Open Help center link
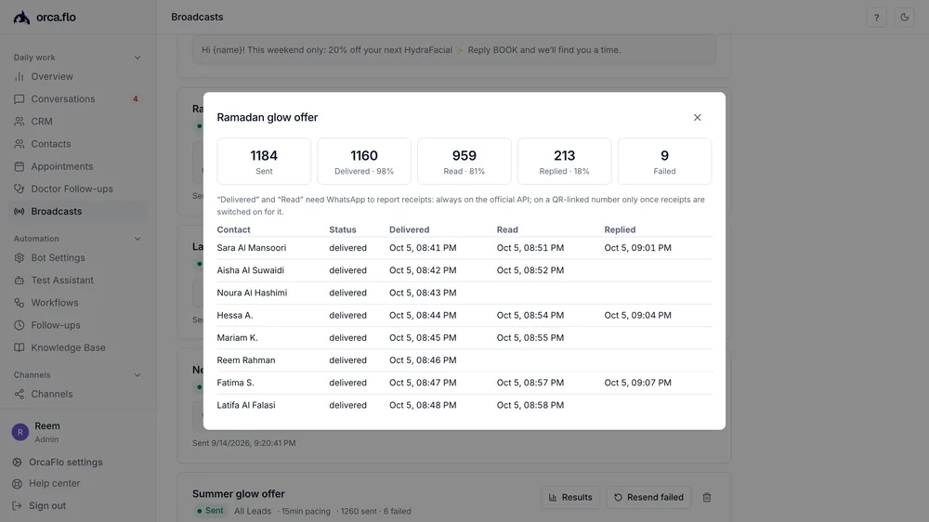This screenshot has width=929, height=522. coord(55,484)
